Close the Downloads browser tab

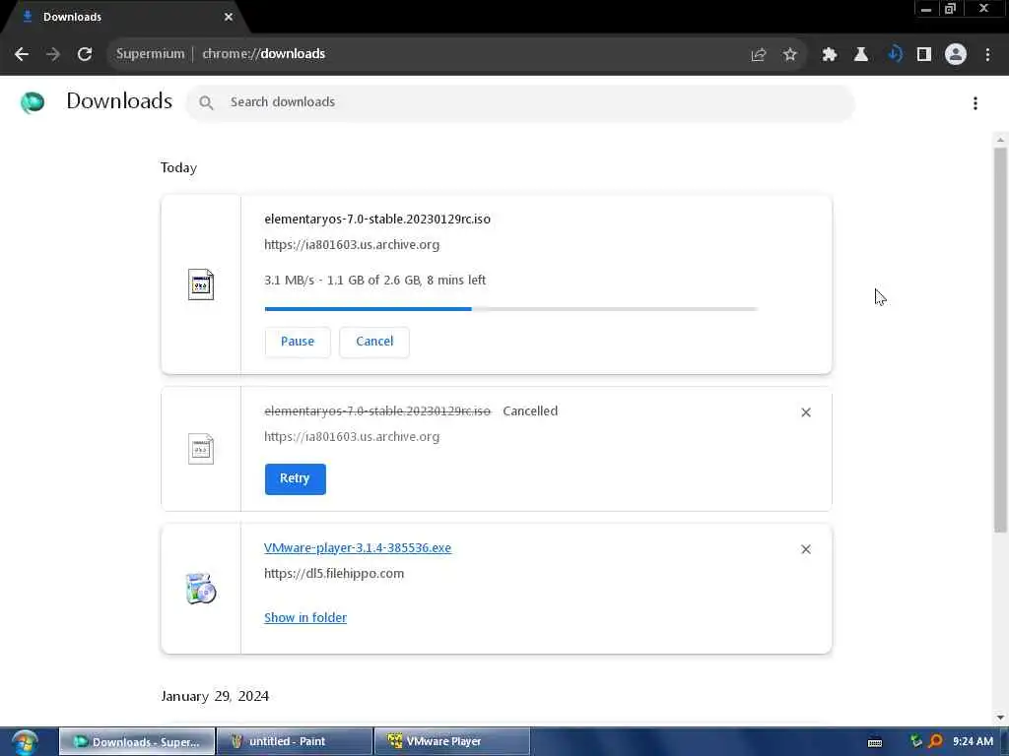[229, 17]
